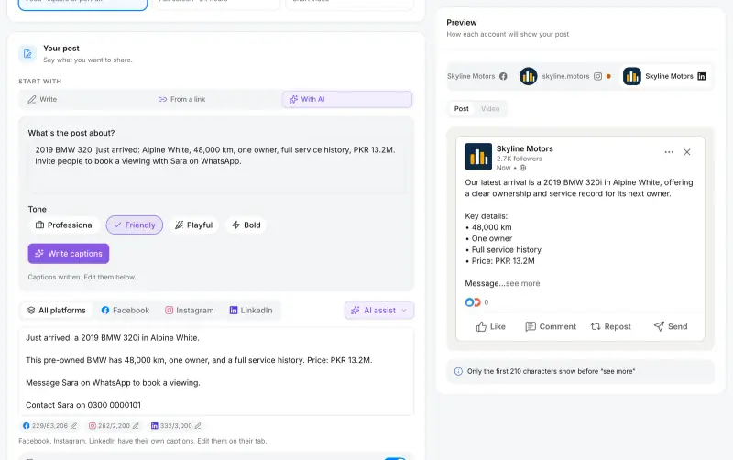Viewport: 733px width, 460px height.
Task: Click the Skyline Motors name in the preview post
Action: point(524,148)
